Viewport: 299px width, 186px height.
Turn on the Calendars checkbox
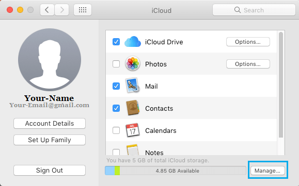116,130
